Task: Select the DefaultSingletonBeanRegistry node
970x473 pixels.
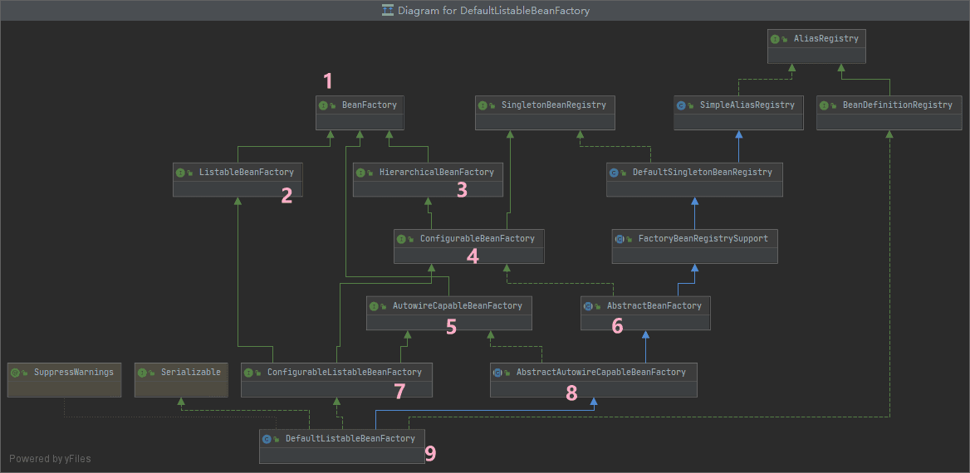Action: pyautogui.click(x=695, y=179)
